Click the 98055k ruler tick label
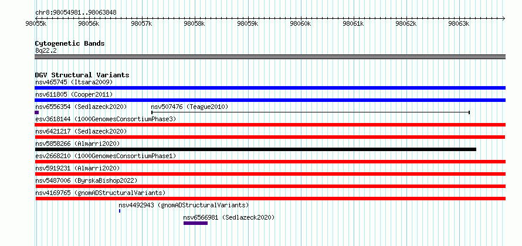Viewport: 522px width, 246px height. click(x=36, y=24)
